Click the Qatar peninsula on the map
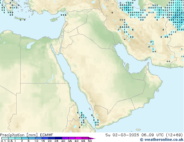Screen dimensions: 184x142 tap(127, 67)
